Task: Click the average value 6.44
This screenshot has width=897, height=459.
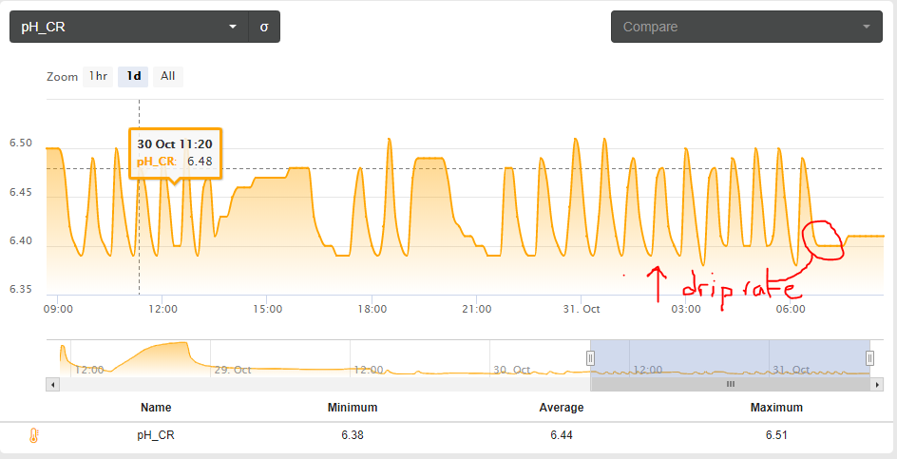Action: coord(562,435)
